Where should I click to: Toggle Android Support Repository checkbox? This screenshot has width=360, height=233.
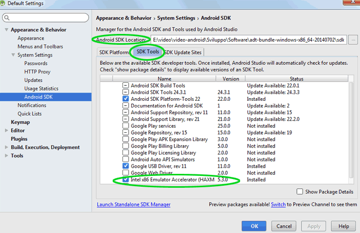point(125,112)
